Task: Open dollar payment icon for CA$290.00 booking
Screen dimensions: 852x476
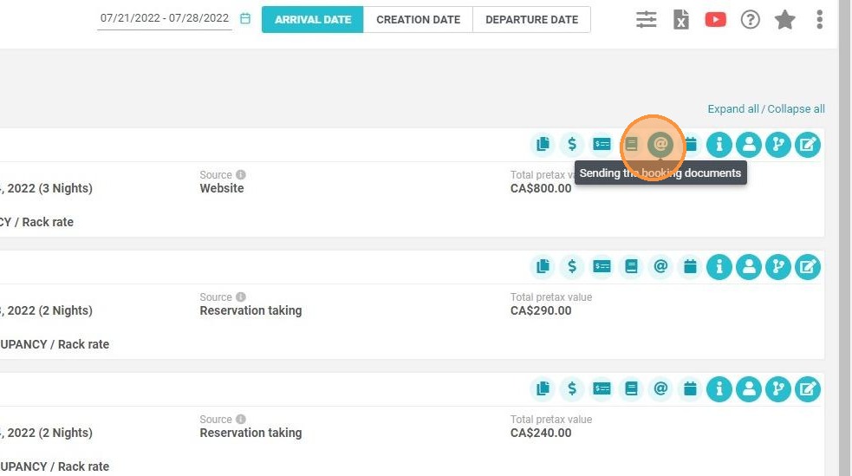Action: pyautogui.click(x=572, y=267)
